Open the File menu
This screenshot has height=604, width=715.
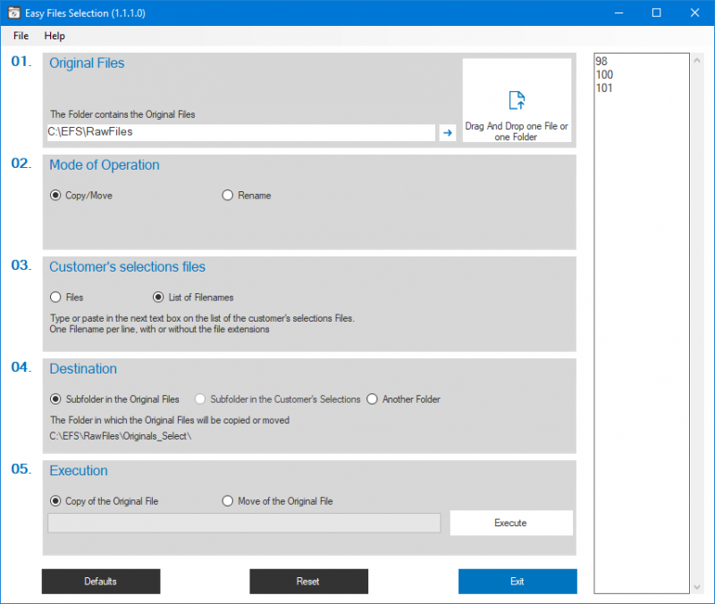tap(21, 36)
